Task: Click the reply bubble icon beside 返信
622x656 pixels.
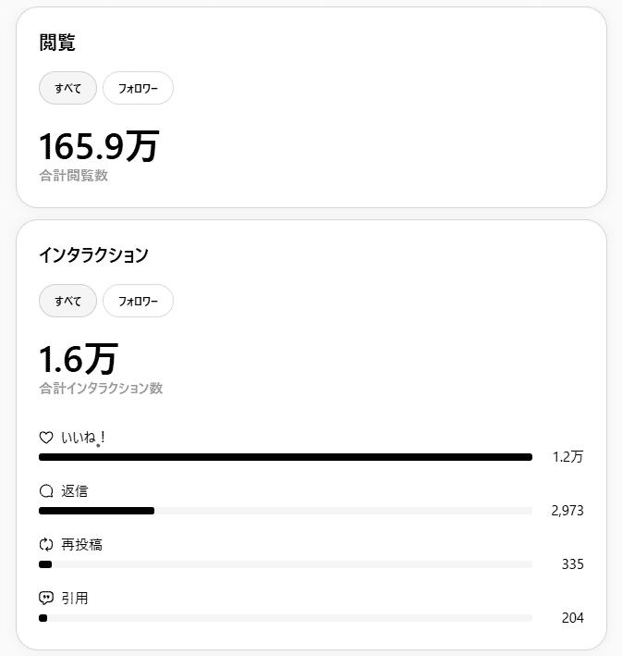Action: click(46, 491)
